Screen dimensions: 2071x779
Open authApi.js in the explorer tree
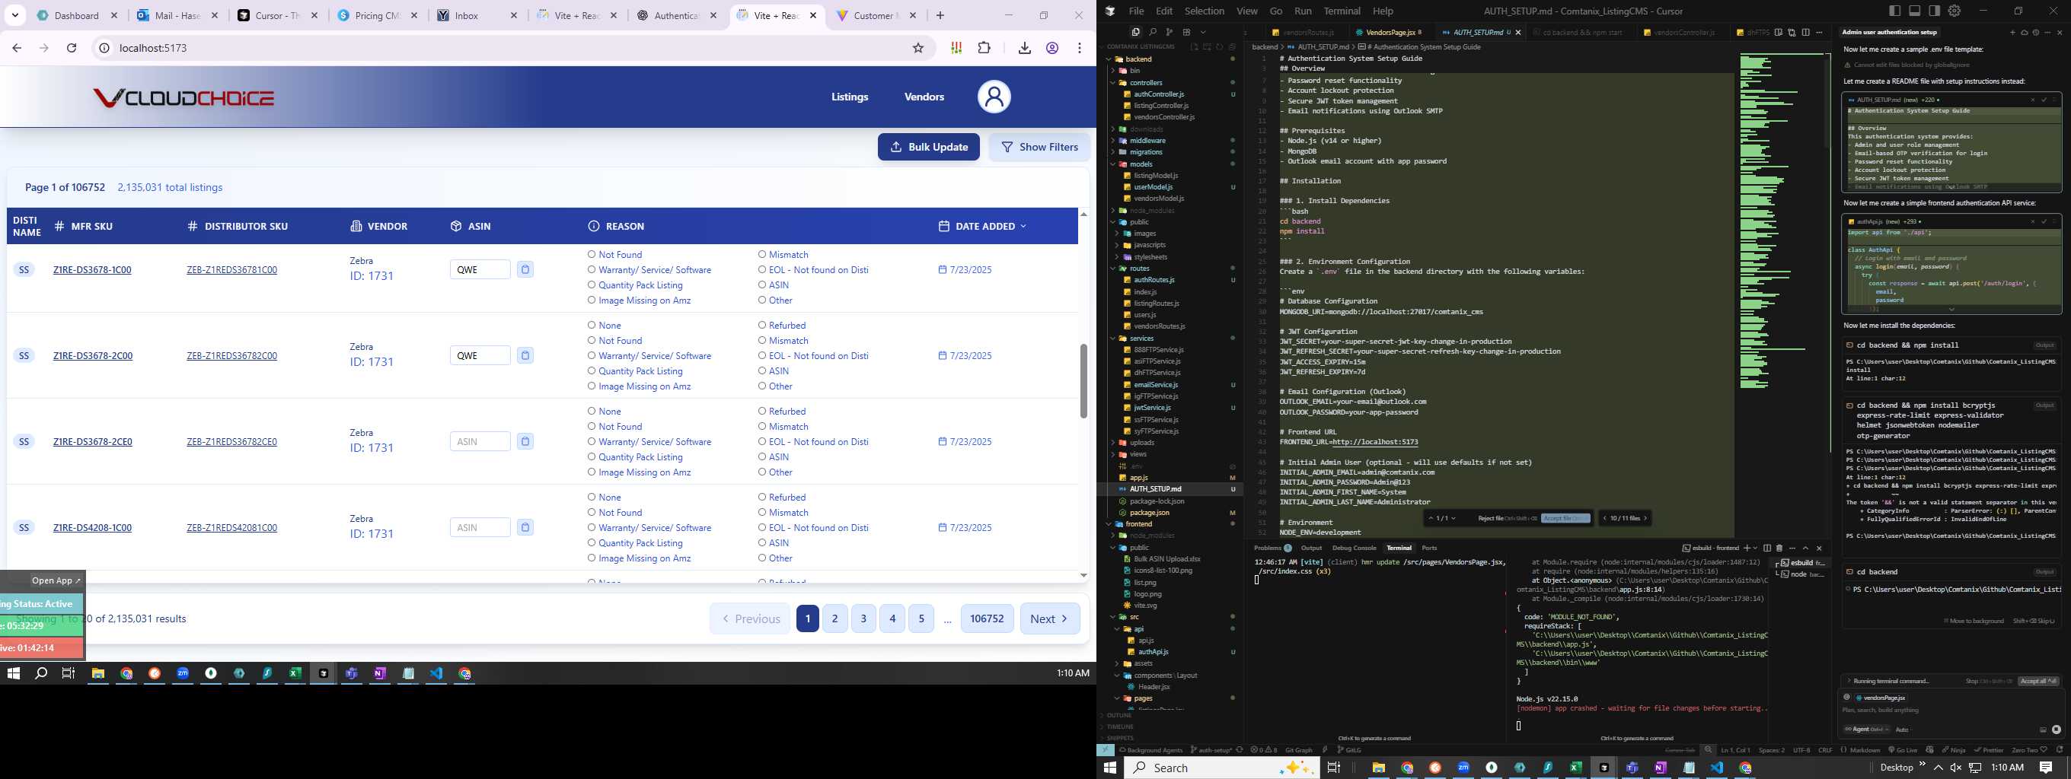(1153, 652)
